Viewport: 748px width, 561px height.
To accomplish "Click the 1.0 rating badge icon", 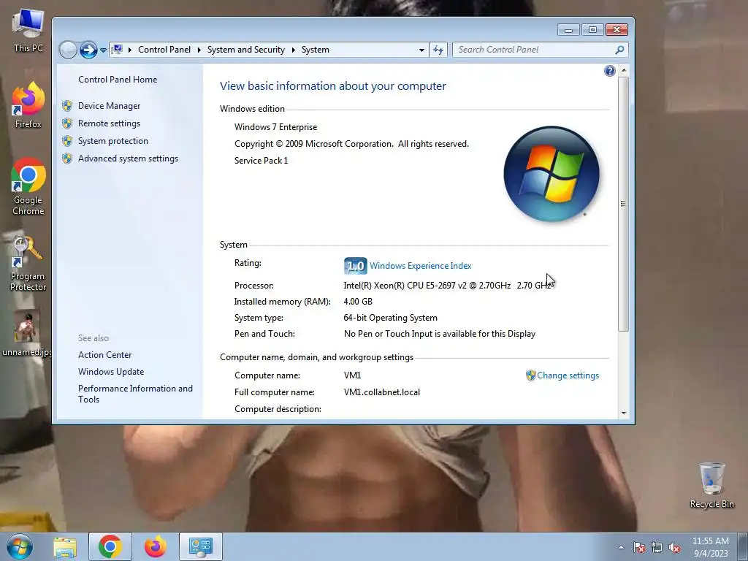I will 356,266.
